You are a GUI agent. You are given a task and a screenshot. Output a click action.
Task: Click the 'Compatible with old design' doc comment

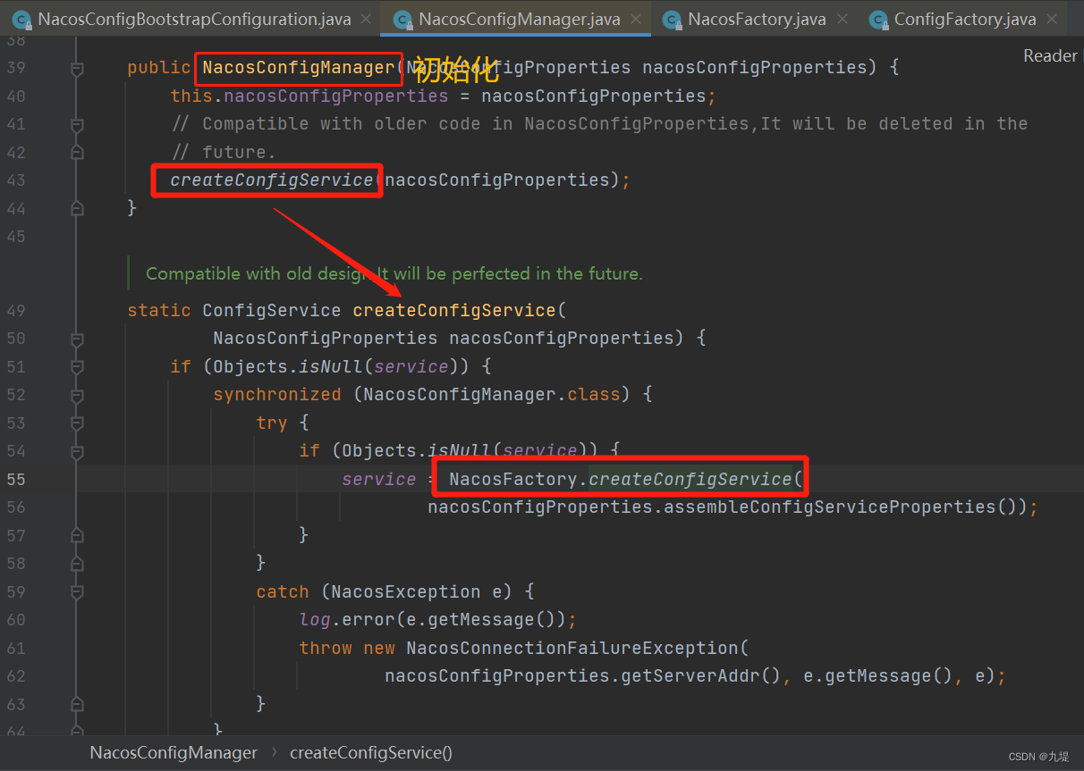394,273
